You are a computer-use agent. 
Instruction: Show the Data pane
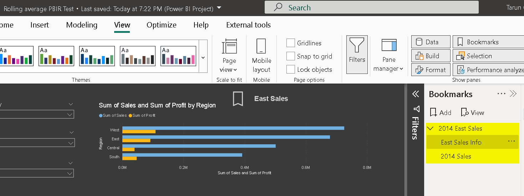pyautogui.click(x=431, y=42)
